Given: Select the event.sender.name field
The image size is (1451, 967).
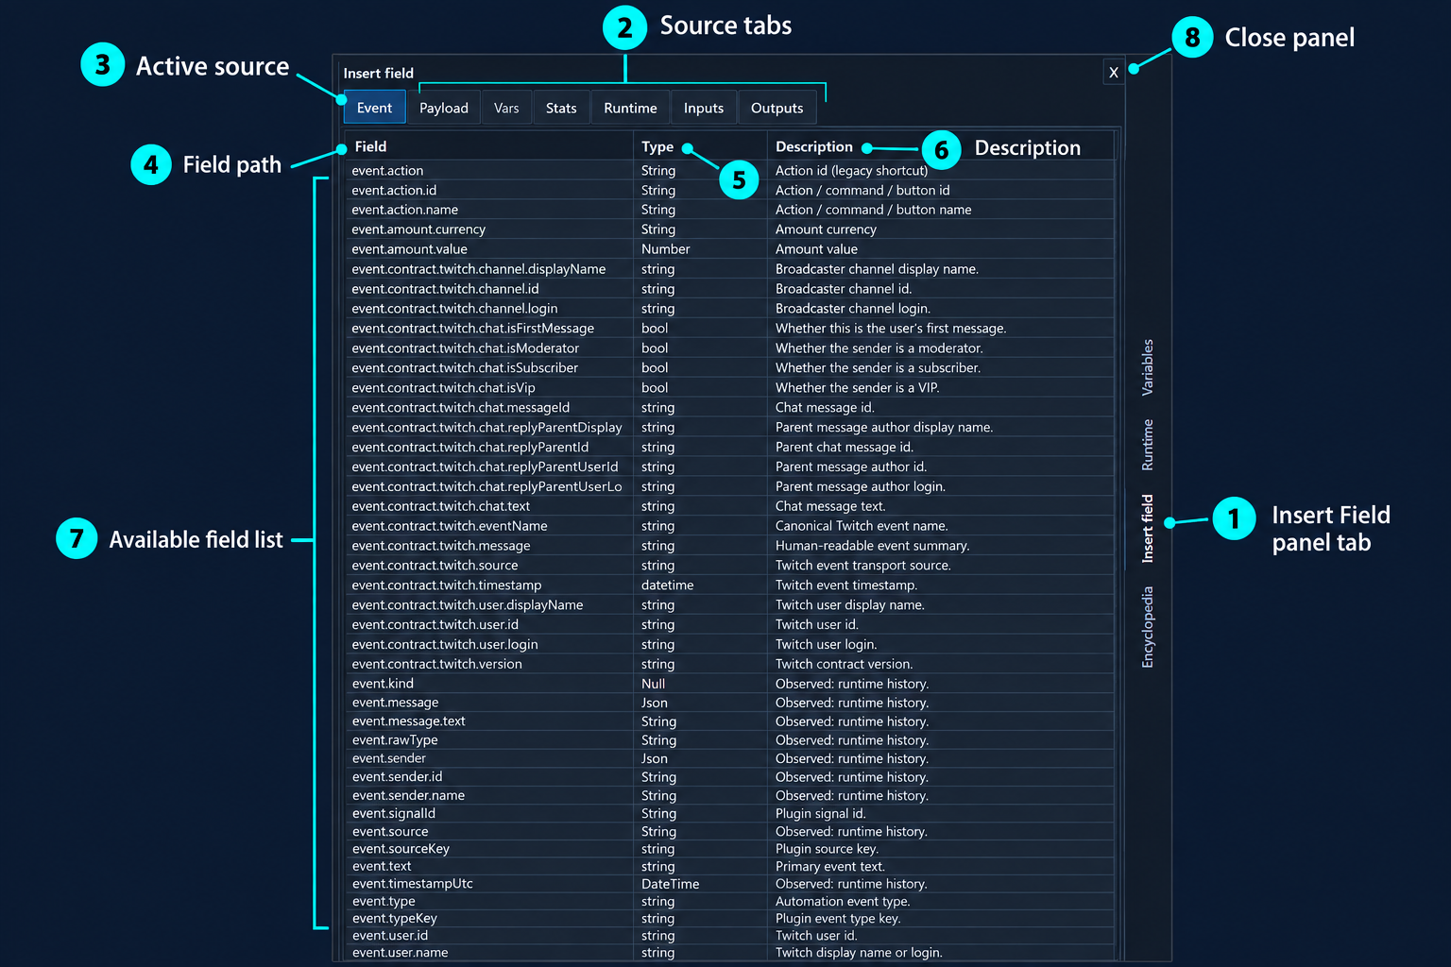Looking at the screenshot, I should click(x=729, y=795).
